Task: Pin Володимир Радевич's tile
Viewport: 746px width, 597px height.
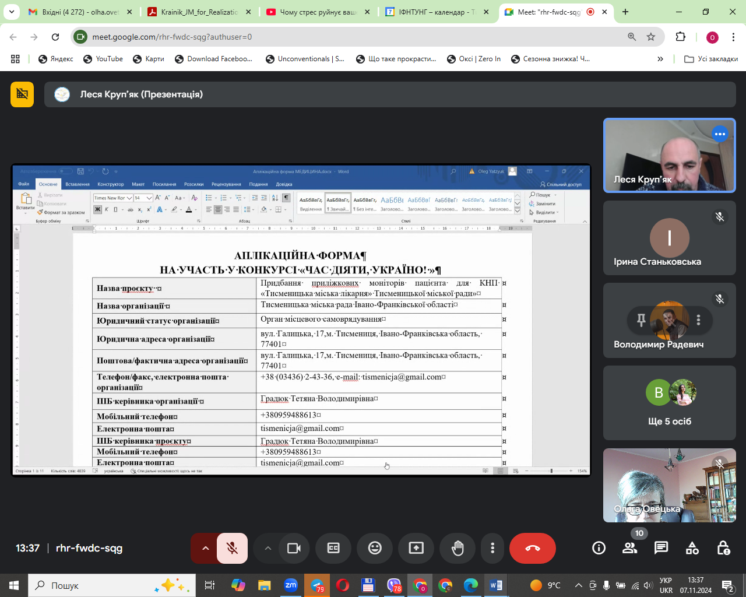Action: (641, 320)
